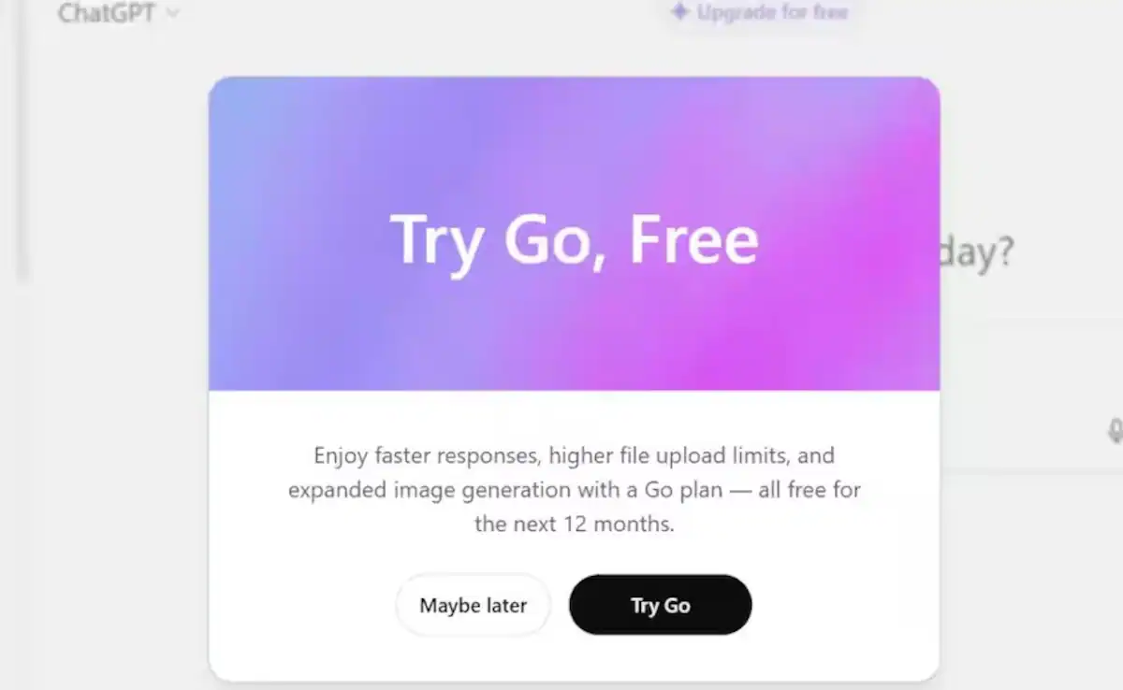Dismiss the offer with Maybe later

coord(474,605)
